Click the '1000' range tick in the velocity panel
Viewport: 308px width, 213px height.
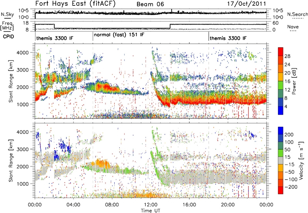23,184
